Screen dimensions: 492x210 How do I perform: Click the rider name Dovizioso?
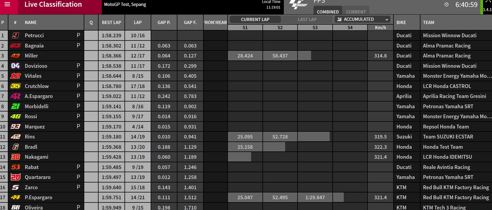[36, 66]
